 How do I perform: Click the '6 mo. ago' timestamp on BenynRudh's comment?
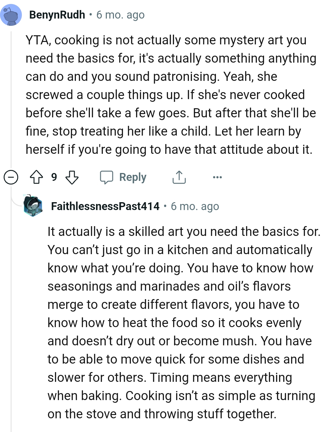(x=120, y=14)
